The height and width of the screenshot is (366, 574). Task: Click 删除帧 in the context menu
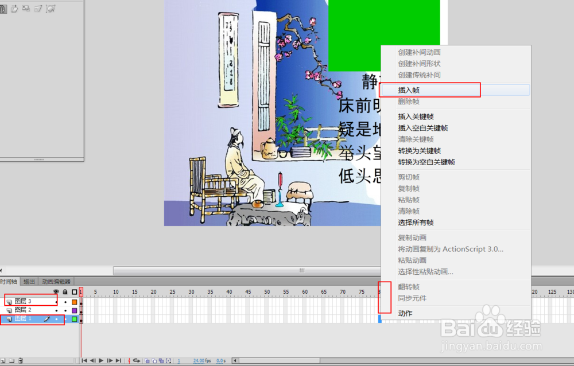click(455, 102)
